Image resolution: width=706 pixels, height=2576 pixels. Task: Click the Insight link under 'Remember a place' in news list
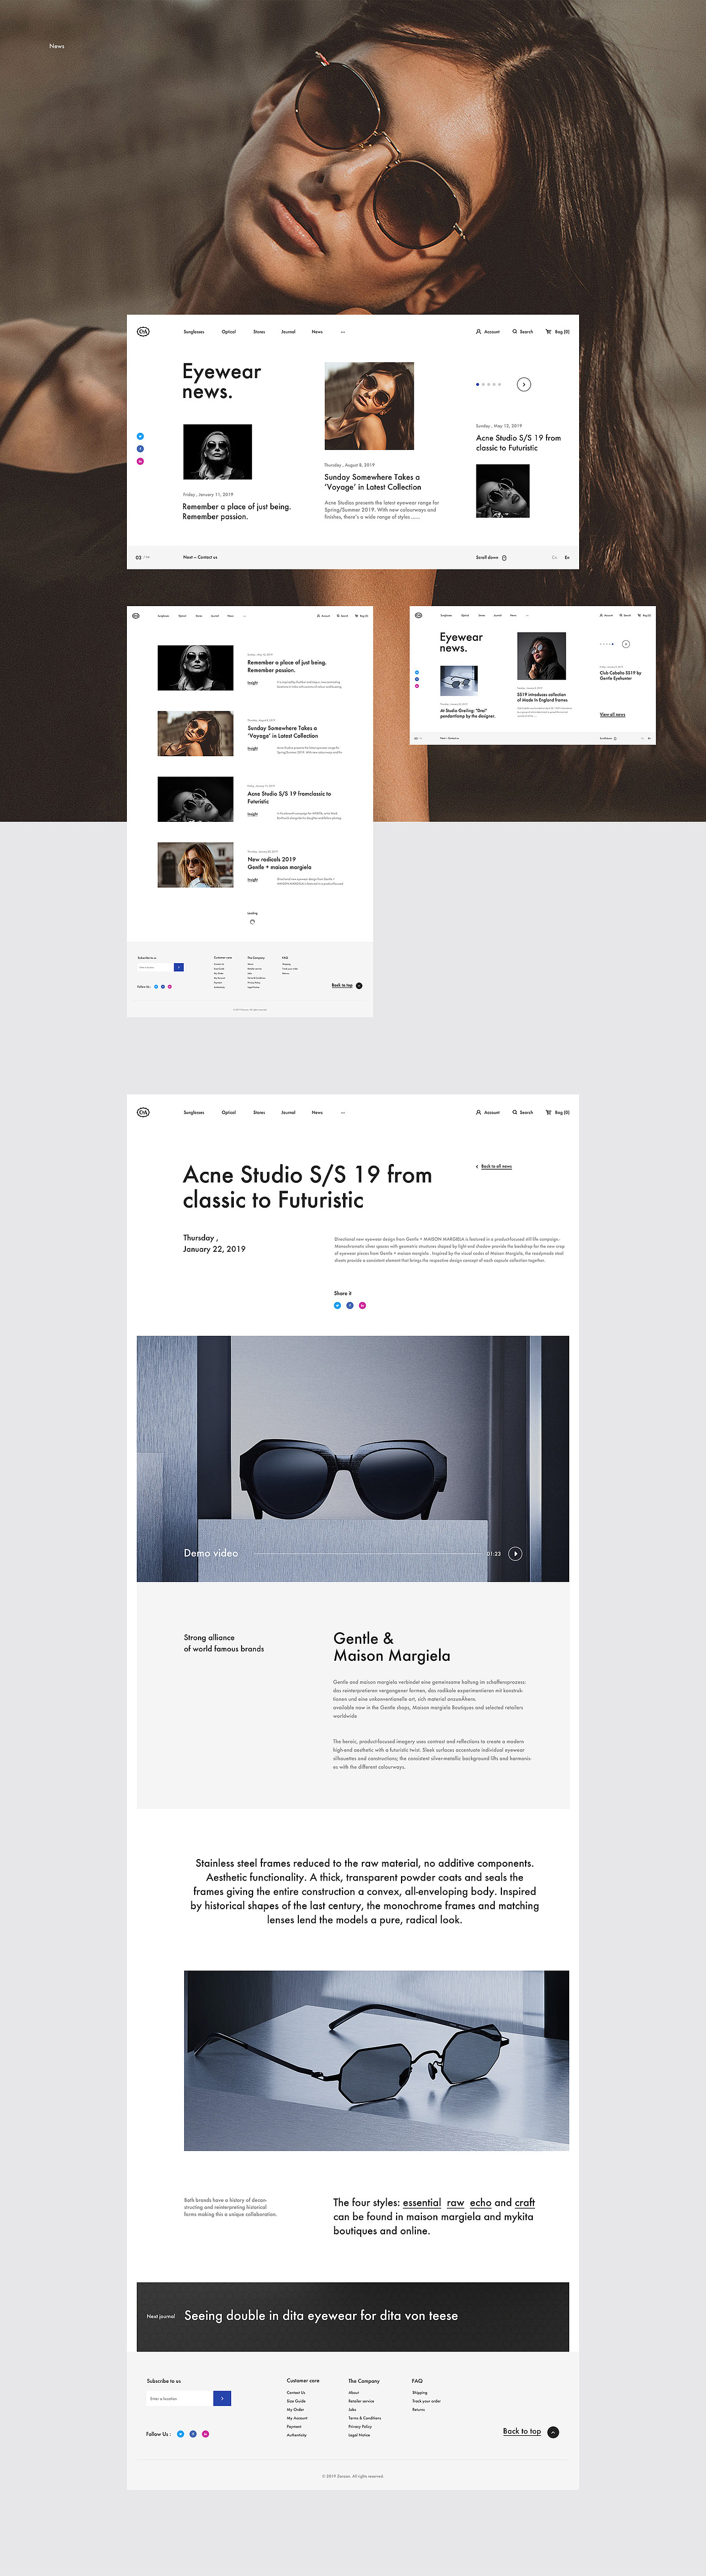(253, 683)
